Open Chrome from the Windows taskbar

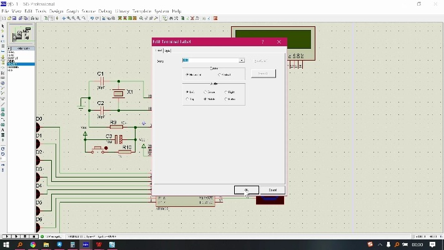pyautogui.click(x=32, y=245)
